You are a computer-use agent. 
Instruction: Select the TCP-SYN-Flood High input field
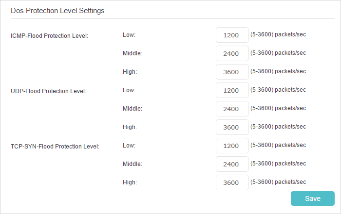[232, 182]
